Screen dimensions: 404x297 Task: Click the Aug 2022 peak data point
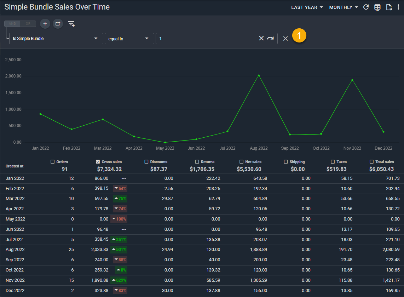(259, 75)
